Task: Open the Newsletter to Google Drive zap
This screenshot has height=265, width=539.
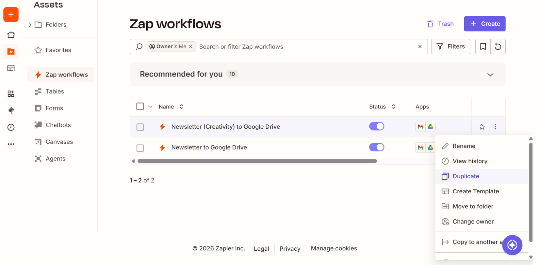Action: click(x=209, y=147)
